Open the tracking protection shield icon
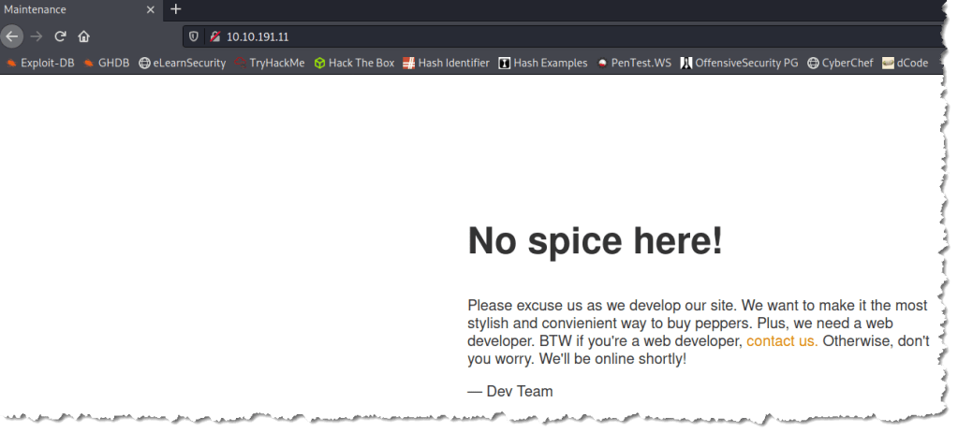The image size is (958, 432). click(x=195, y=36)
